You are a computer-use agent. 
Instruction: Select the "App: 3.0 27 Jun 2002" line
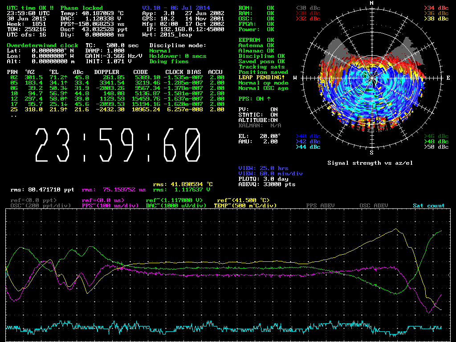tap(183, 13)
